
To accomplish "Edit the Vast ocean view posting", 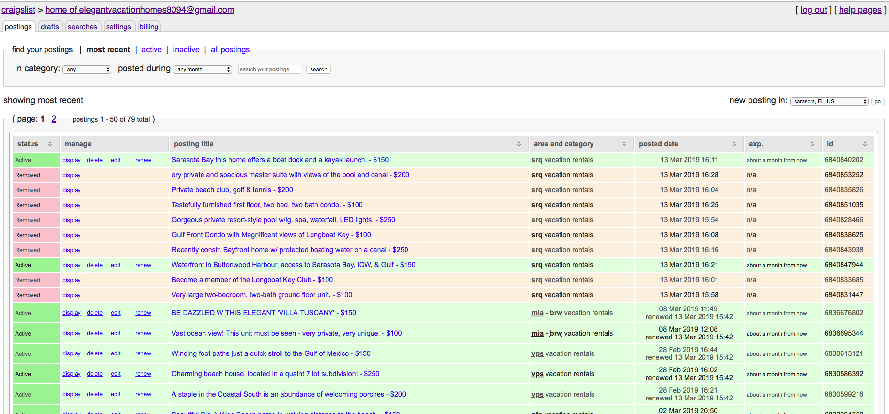I will click(116, 333).
